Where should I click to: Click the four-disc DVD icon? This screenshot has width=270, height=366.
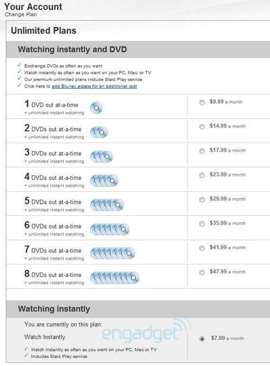point(104,181)
